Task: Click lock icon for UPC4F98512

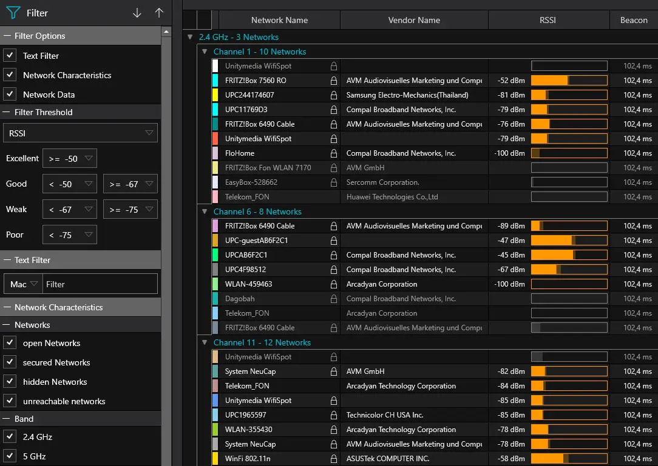Action: 334,270
